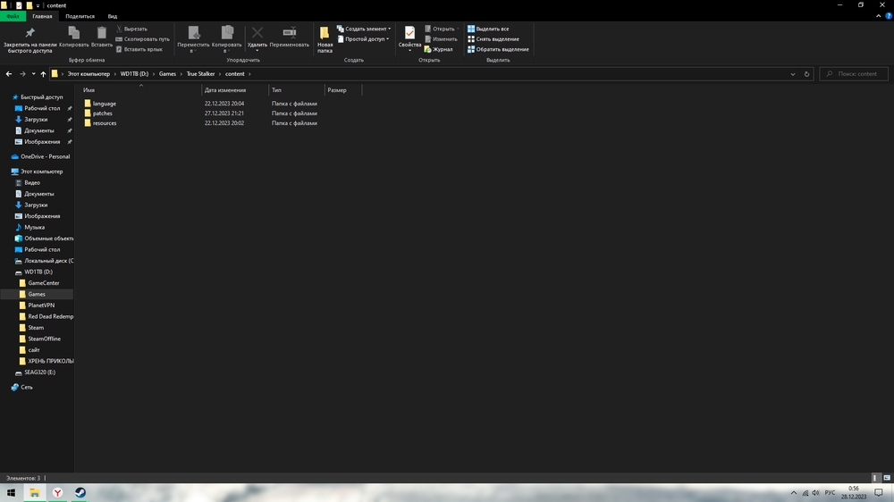Image resolution: width=894 pixels, height=502 pixels.
Task: Open Windows Start menu
Action: (11, 493)
